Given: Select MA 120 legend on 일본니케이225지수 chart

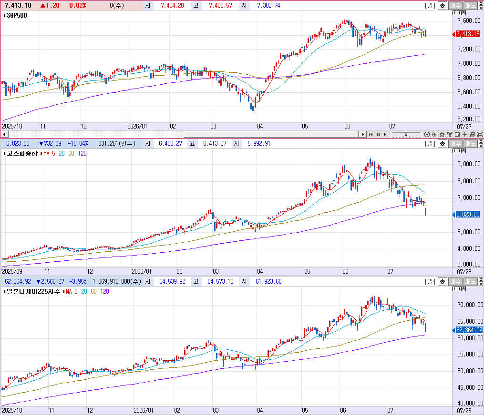Looking at the screenshot, I should click(x=104, y=291).
